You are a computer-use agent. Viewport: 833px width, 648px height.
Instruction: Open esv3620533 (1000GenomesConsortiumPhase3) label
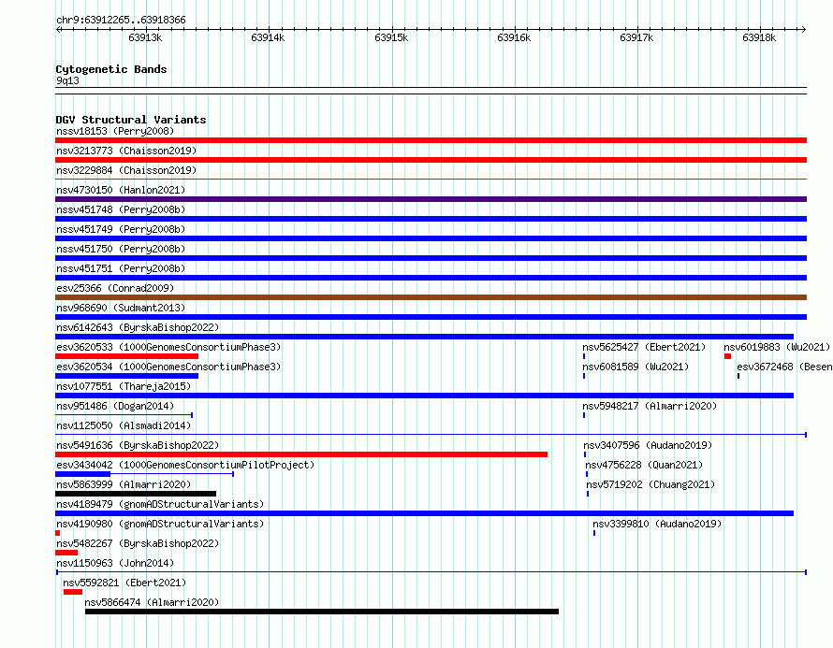coord(168,347)
